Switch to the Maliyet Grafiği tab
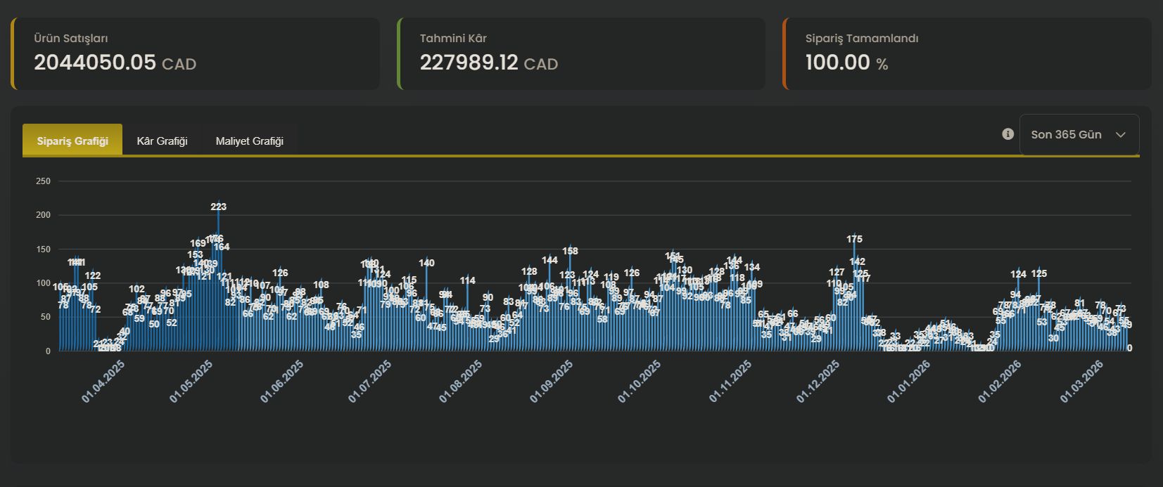This screenshot has height=487, width=1163. (249, 141)
